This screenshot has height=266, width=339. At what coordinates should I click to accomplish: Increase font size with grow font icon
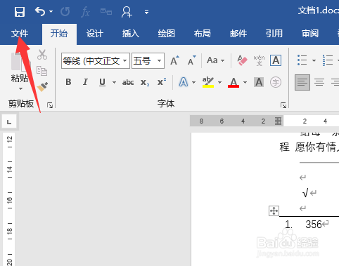[x=174, y=60]
